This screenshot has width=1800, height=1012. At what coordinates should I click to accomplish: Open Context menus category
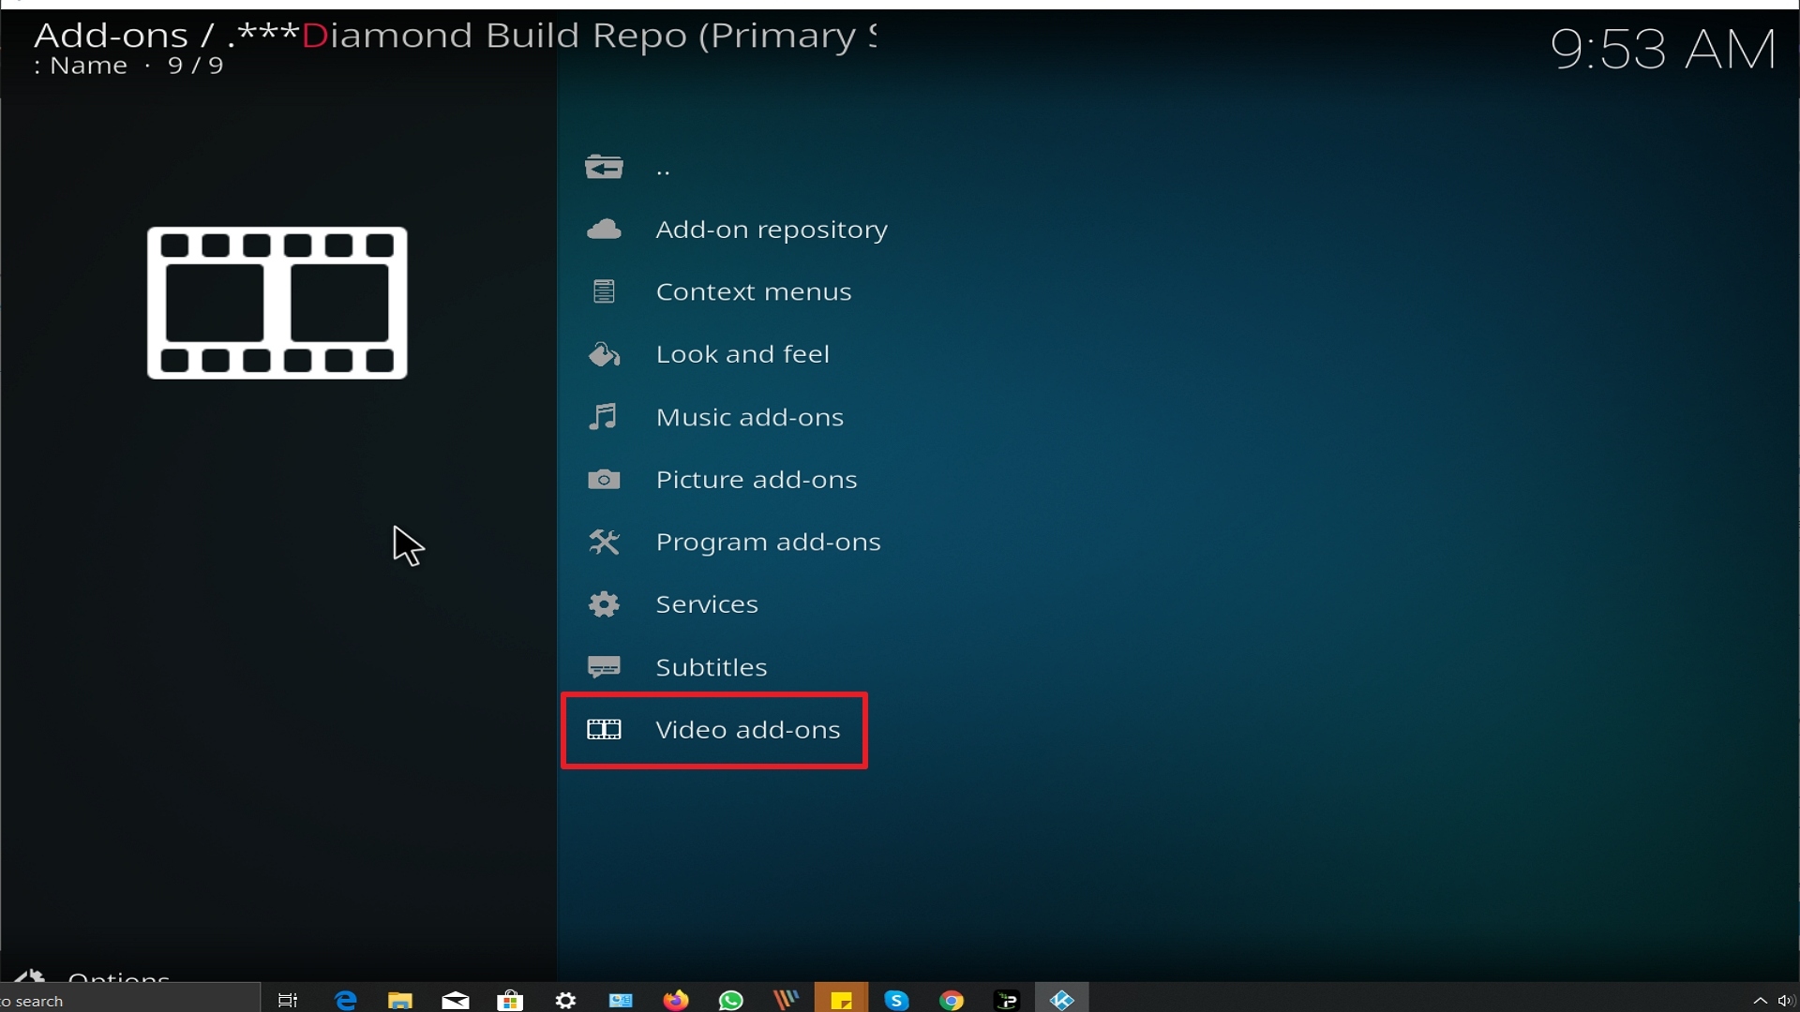click(x=753, y=291)
